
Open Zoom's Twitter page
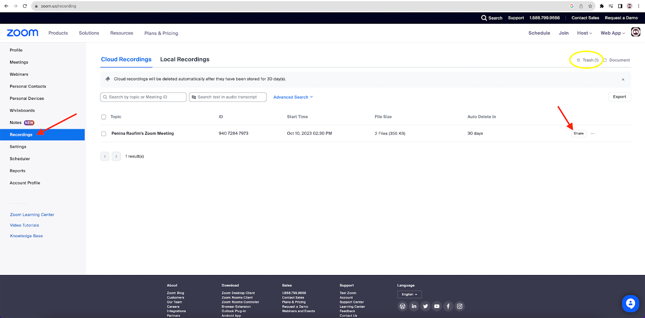click(425, 306)
